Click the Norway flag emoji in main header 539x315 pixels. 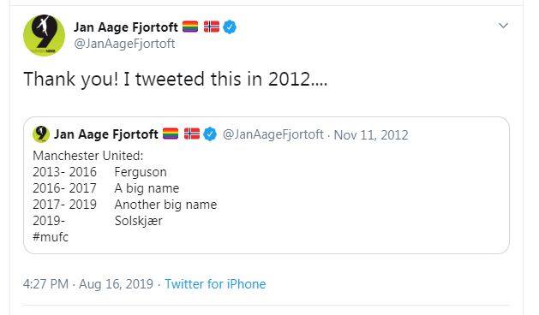pos(212,27)
